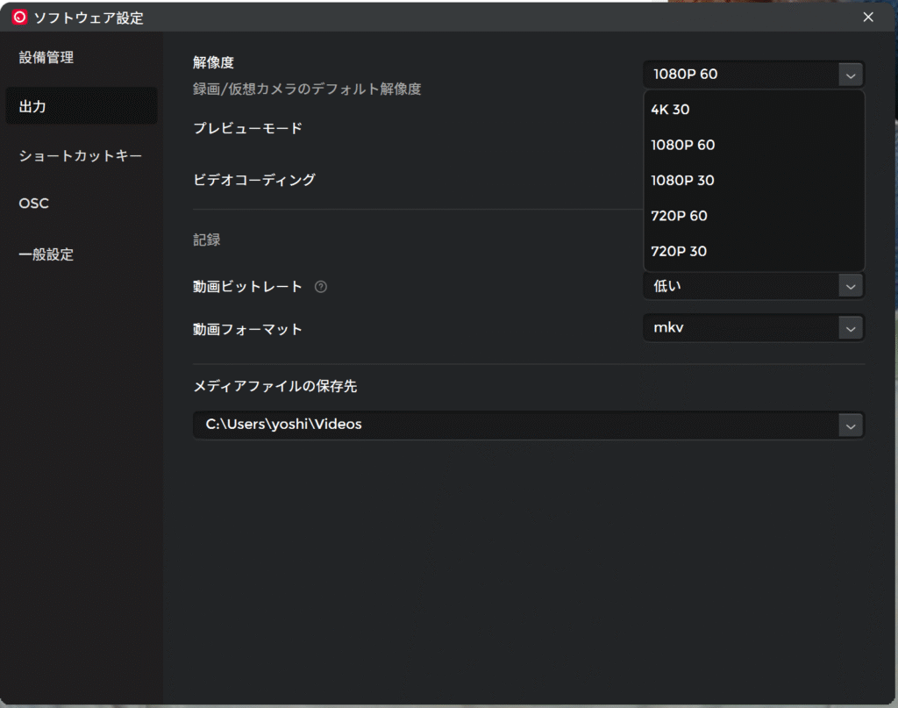898x708 pixels.
Task: Select 1080P 60 option in dropdown list
Action: (683, 145)
